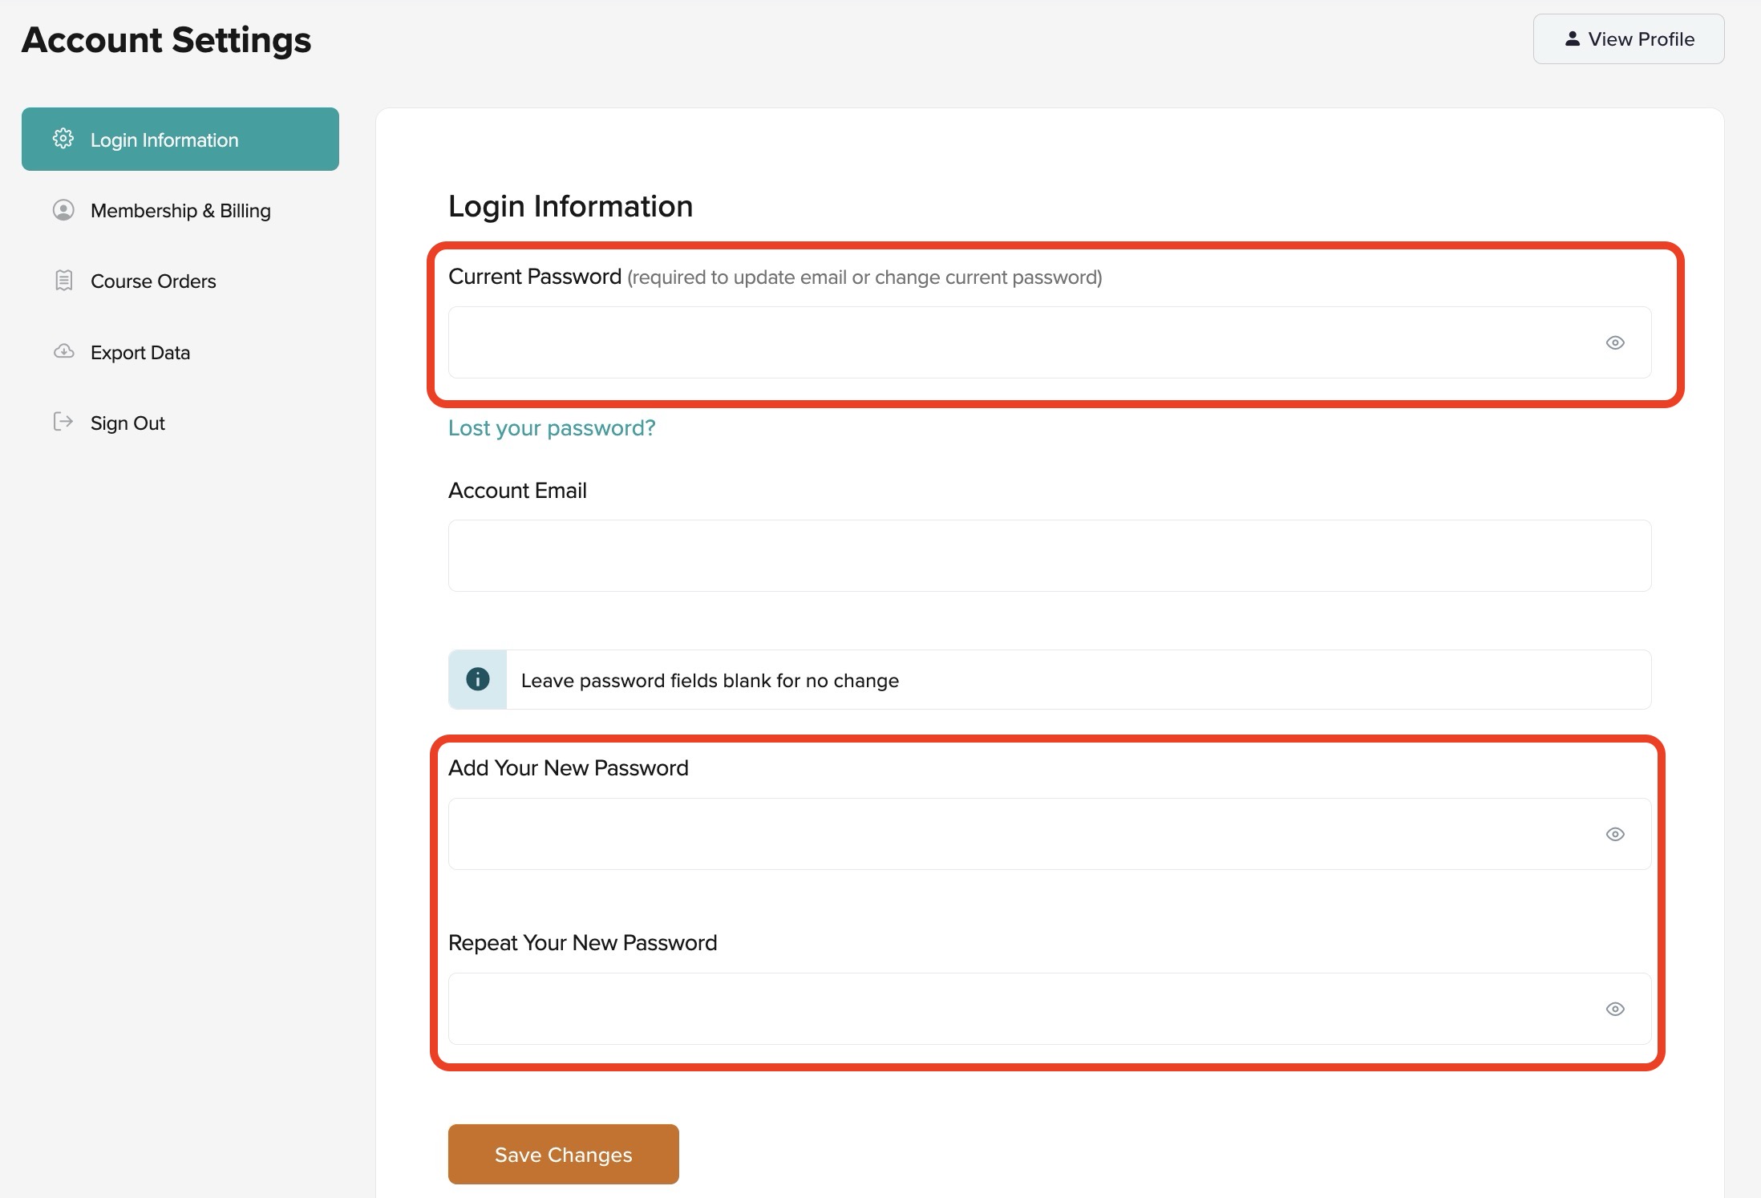Follow the 'Lost your password?' link

552,428
